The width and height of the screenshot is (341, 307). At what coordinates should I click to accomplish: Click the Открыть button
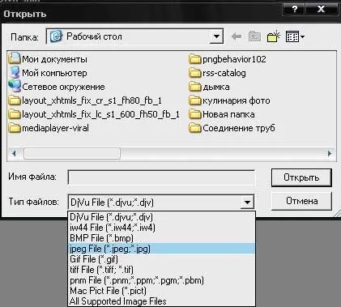(x=301, y=177)
